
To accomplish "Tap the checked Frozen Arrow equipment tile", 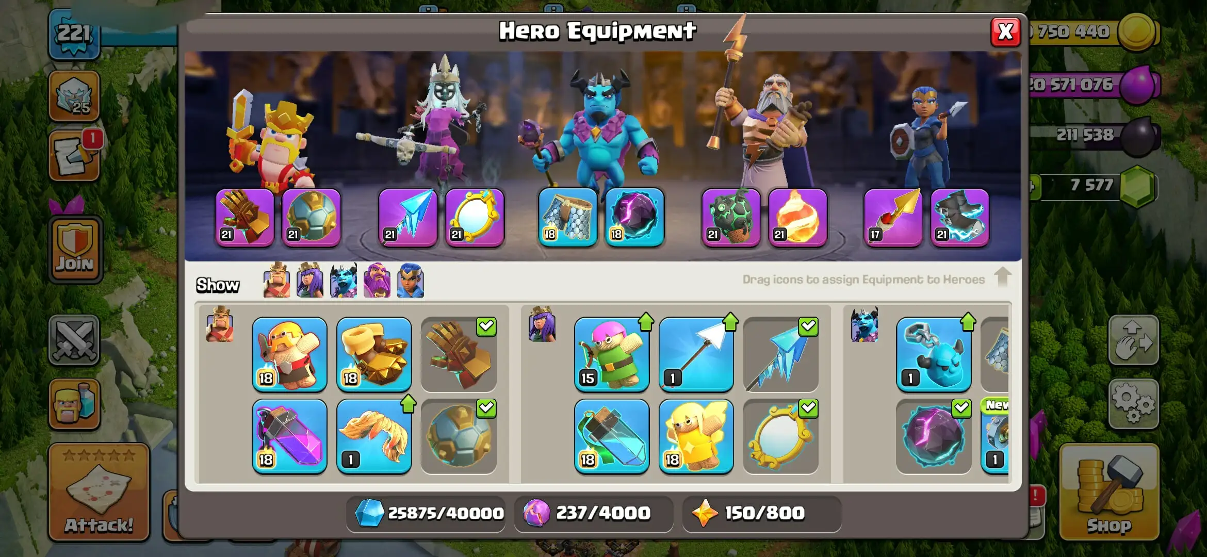I will (x=781, y=354).
